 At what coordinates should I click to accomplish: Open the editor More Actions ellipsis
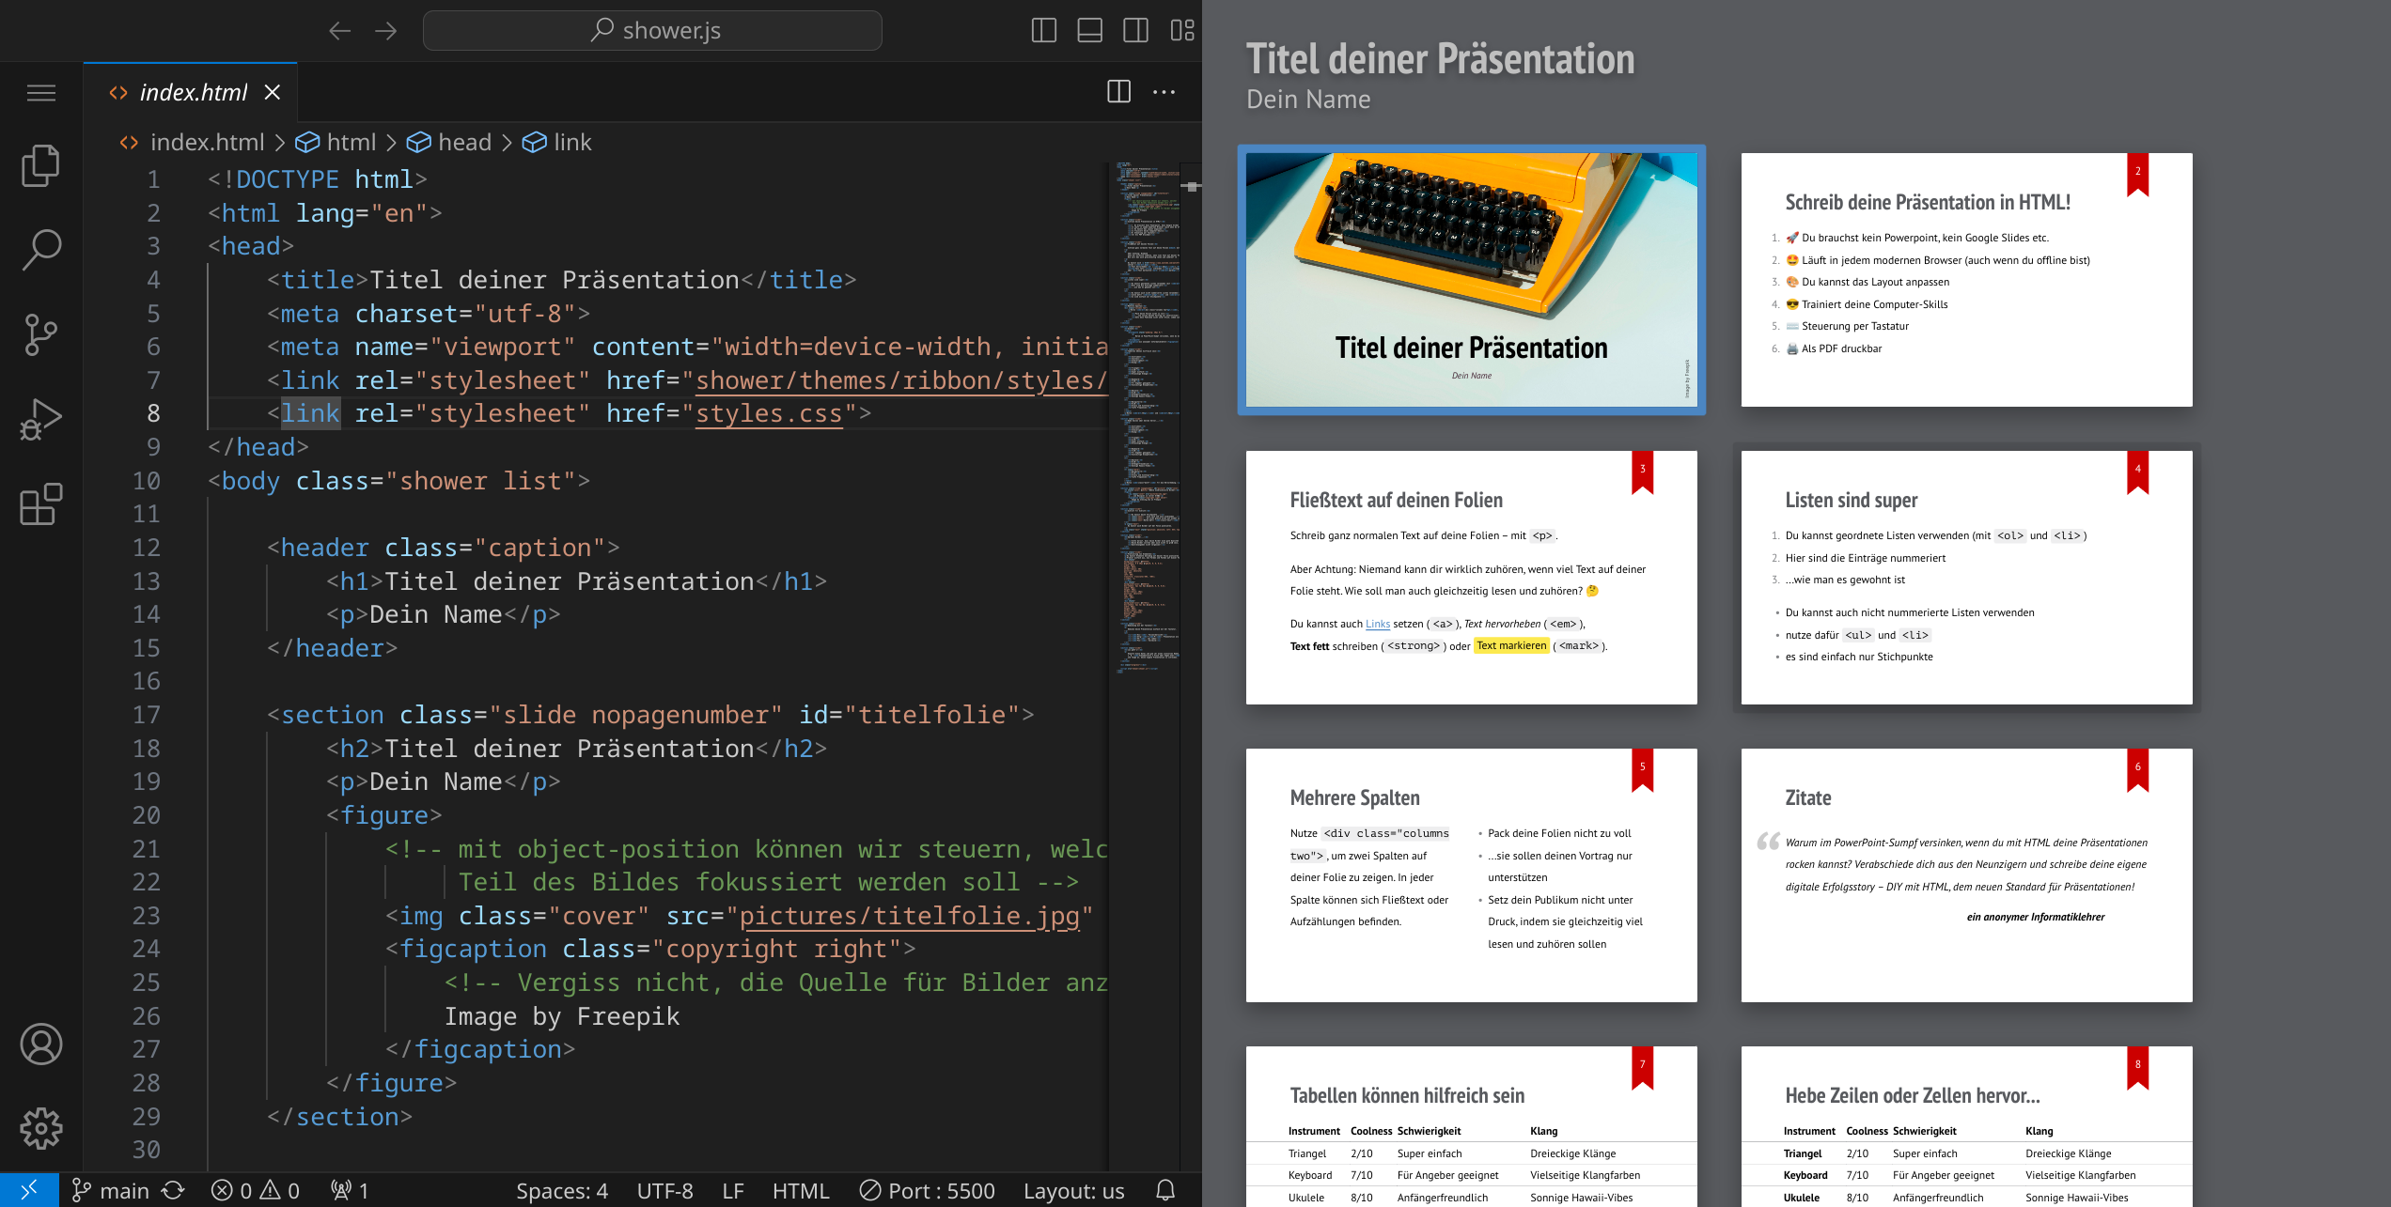1164,92
